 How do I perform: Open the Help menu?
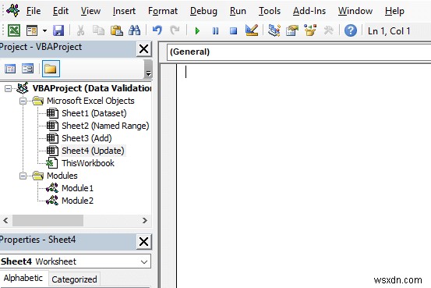[x=394, y=11]
